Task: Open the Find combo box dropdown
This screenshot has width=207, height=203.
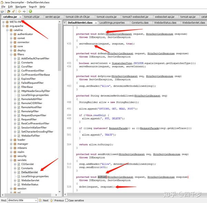Action: click(36, 200)
